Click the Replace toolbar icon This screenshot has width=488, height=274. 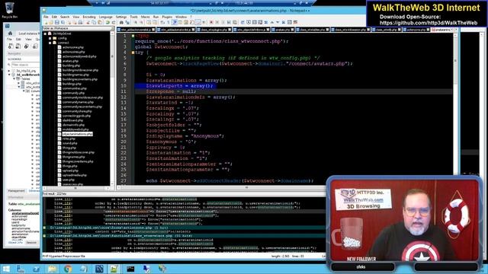tap(127, 22)
